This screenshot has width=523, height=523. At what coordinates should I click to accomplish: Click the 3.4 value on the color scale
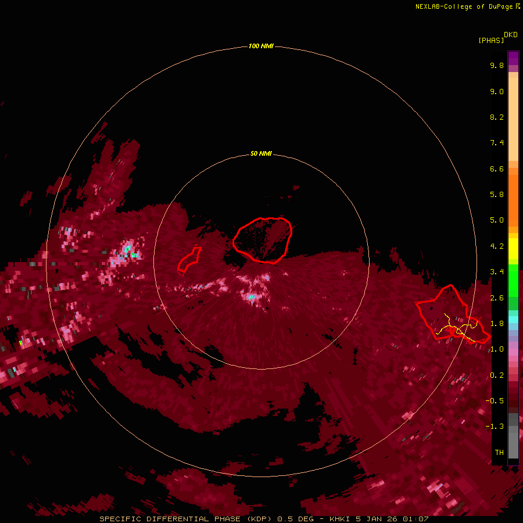[x=497, y=272]
